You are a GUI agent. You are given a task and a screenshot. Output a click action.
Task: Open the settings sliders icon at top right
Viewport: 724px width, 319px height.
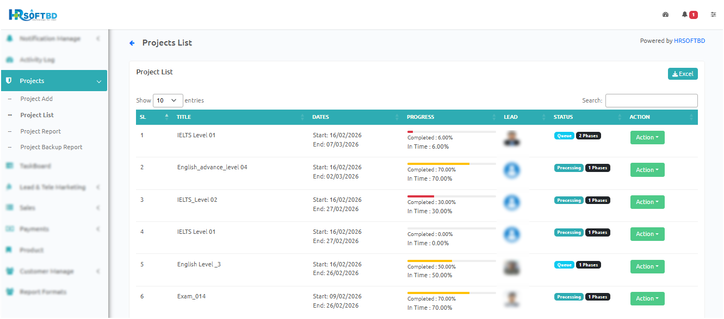click(713, 15)
